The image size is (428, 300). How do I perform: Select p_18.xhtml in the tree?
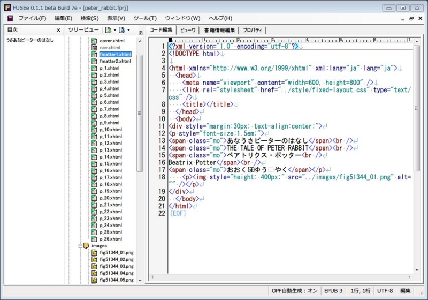tap(111, 184)
